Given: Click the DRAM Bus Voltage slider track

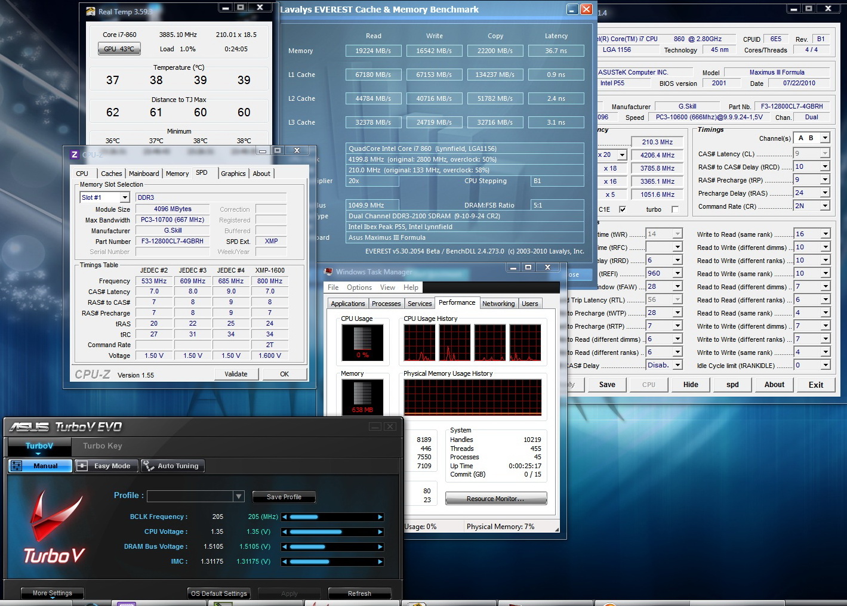Looking at the screenshot, I should click(332, 547).
